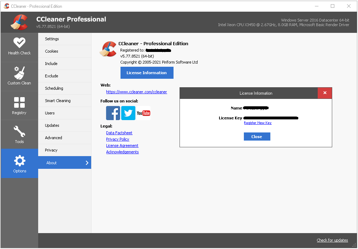Open the Registry cleaner

pyautogui.click(x=19, y=105)
